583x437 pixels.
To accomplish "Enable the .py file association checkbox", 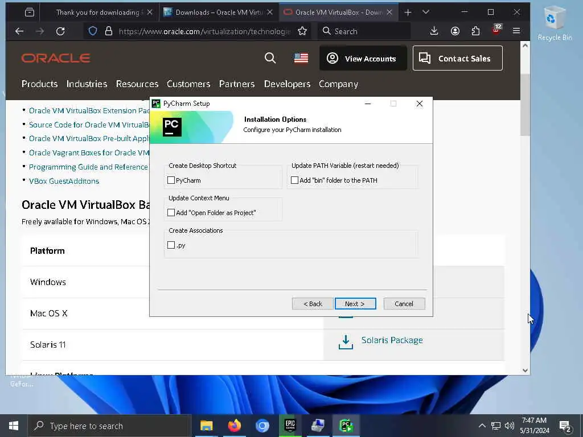I will 171,245.
